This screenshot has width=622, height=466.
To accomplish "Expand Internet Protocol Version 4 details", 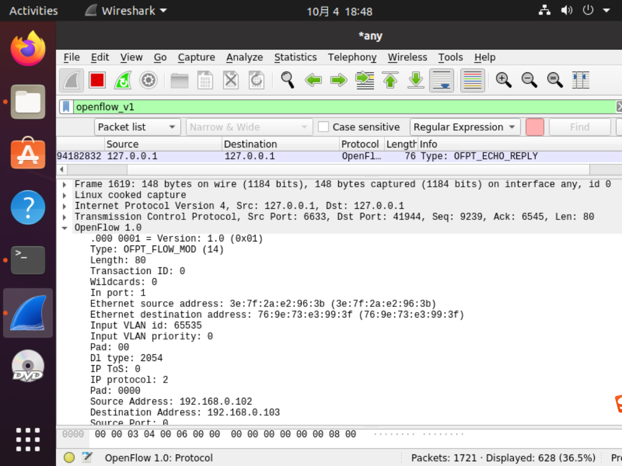I will [x=65, y=206].
